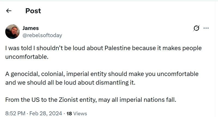Open the three-dot more options menu

(x=206, y=28)
